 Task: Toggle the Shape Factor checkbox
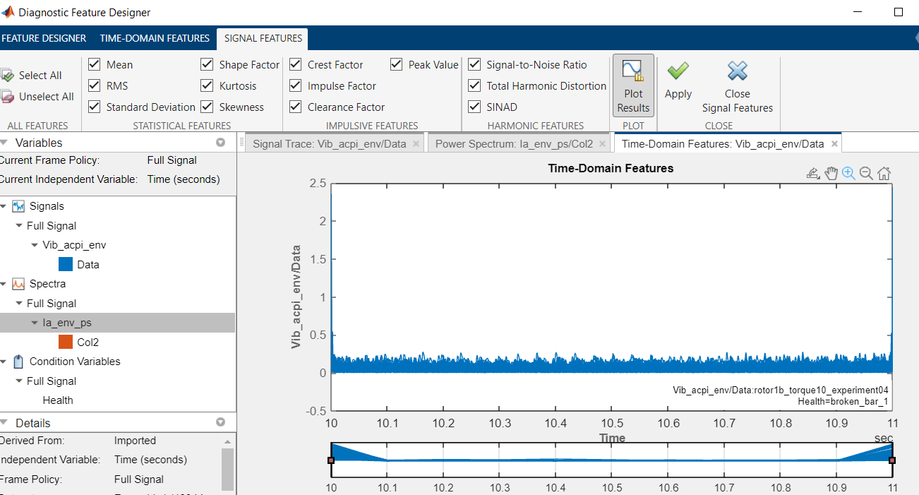[207, 64]
